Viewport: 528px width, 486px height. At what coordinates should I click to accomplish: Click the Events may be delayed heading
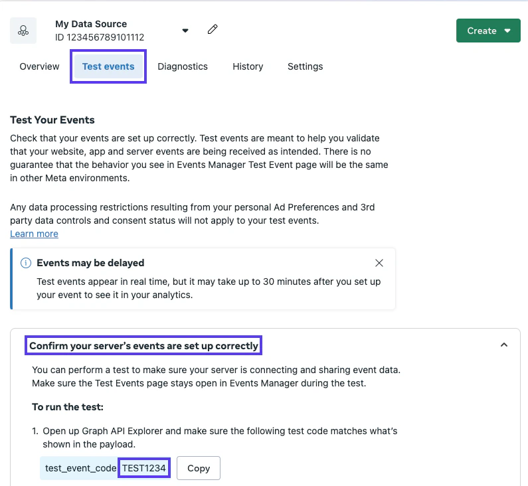pos(90,263)
